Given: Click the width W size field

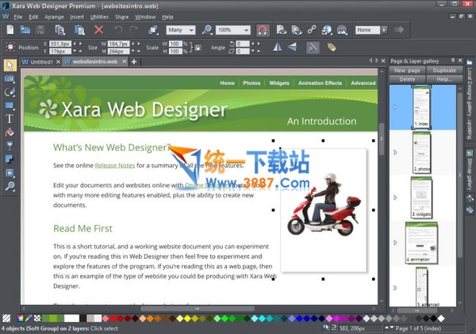Looking at the screenshot, I should pos(119,44).
